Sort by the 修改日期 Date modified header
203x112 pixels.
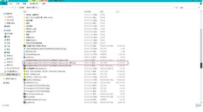pyautogui.click(x=88, y=12)
